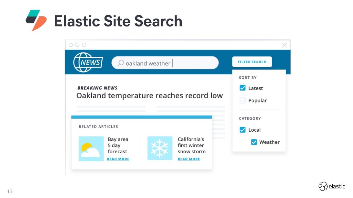Close the browser window with X

point(284,45)
